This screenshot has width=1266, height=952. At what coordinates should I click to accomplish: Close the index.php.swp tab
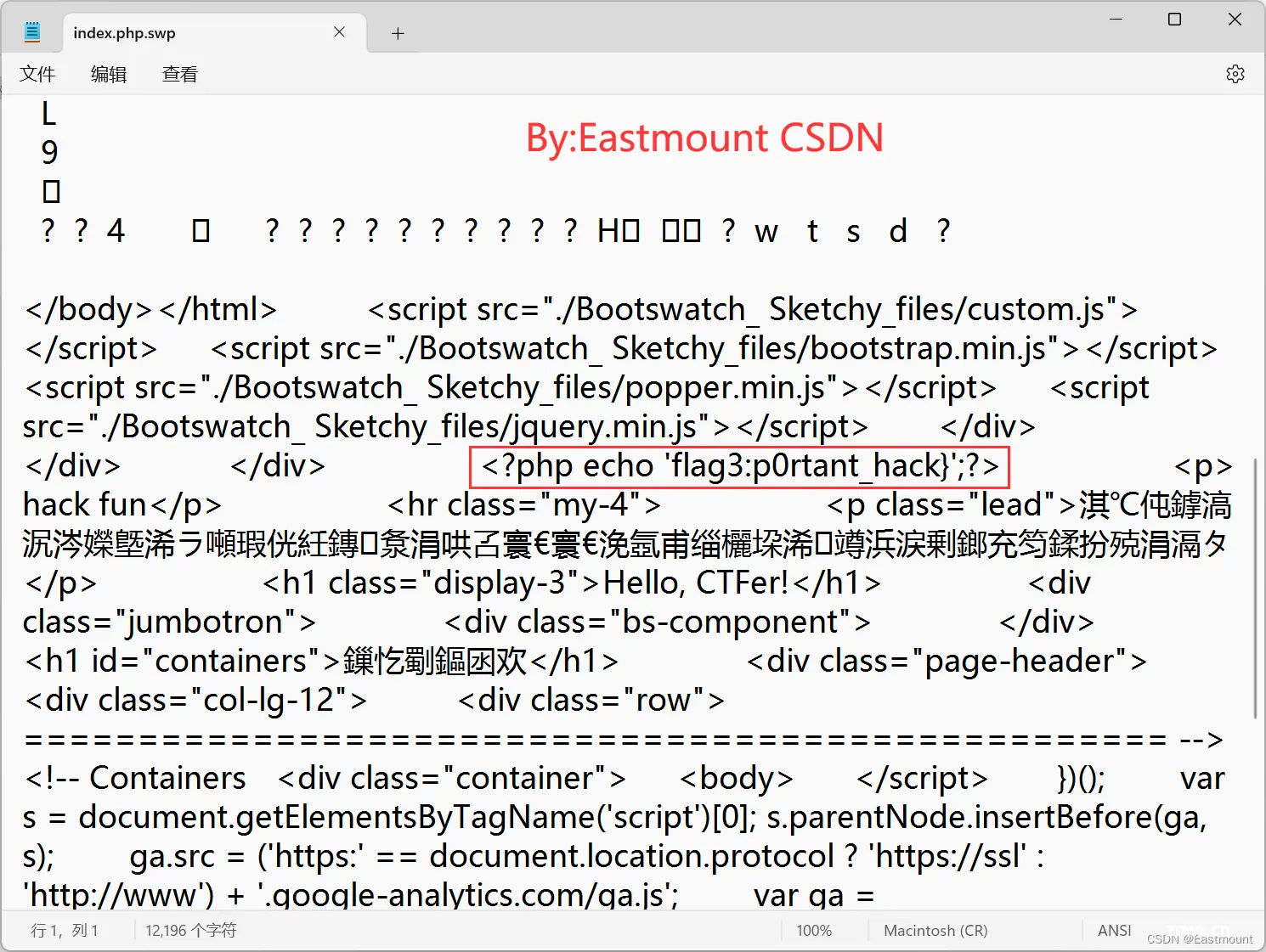339,32
